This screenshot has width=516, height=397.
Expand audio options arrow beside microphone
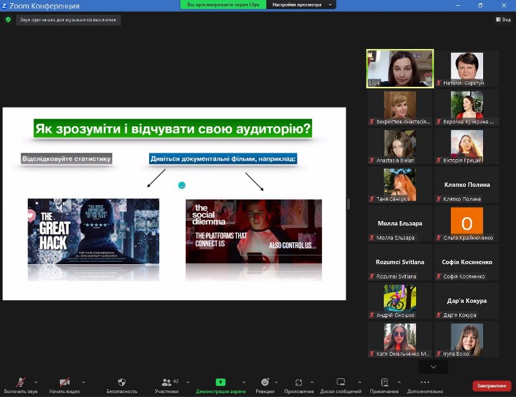tap(35, 382)
